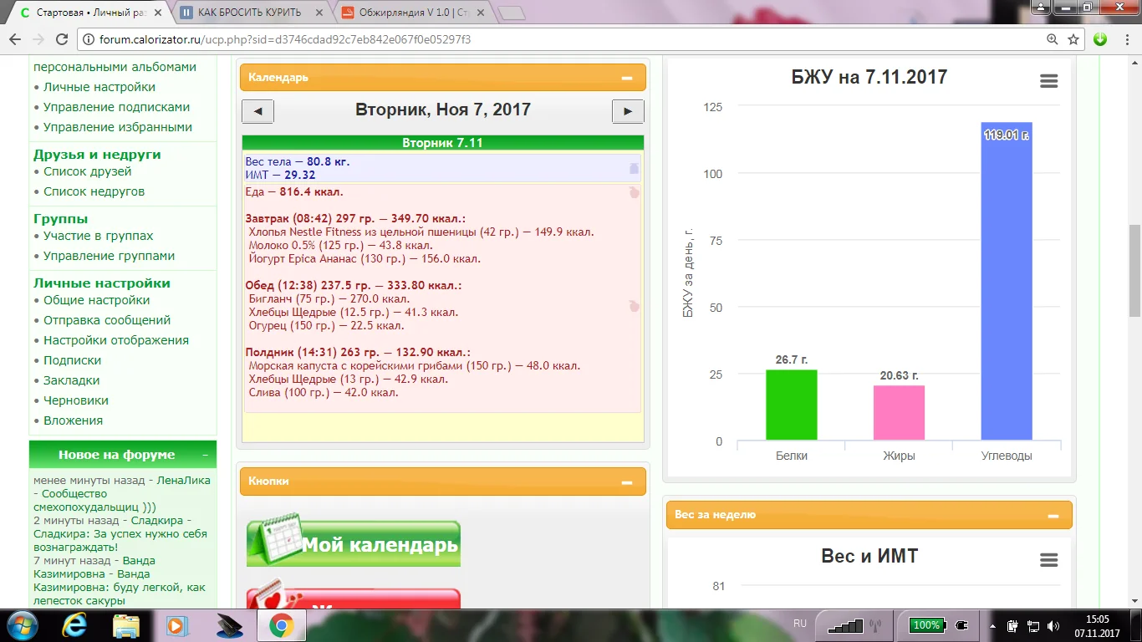This screenshot has height=642, width=1142.
Task: Open the page zoom indicator
Action: click(x=1053, y=39)
